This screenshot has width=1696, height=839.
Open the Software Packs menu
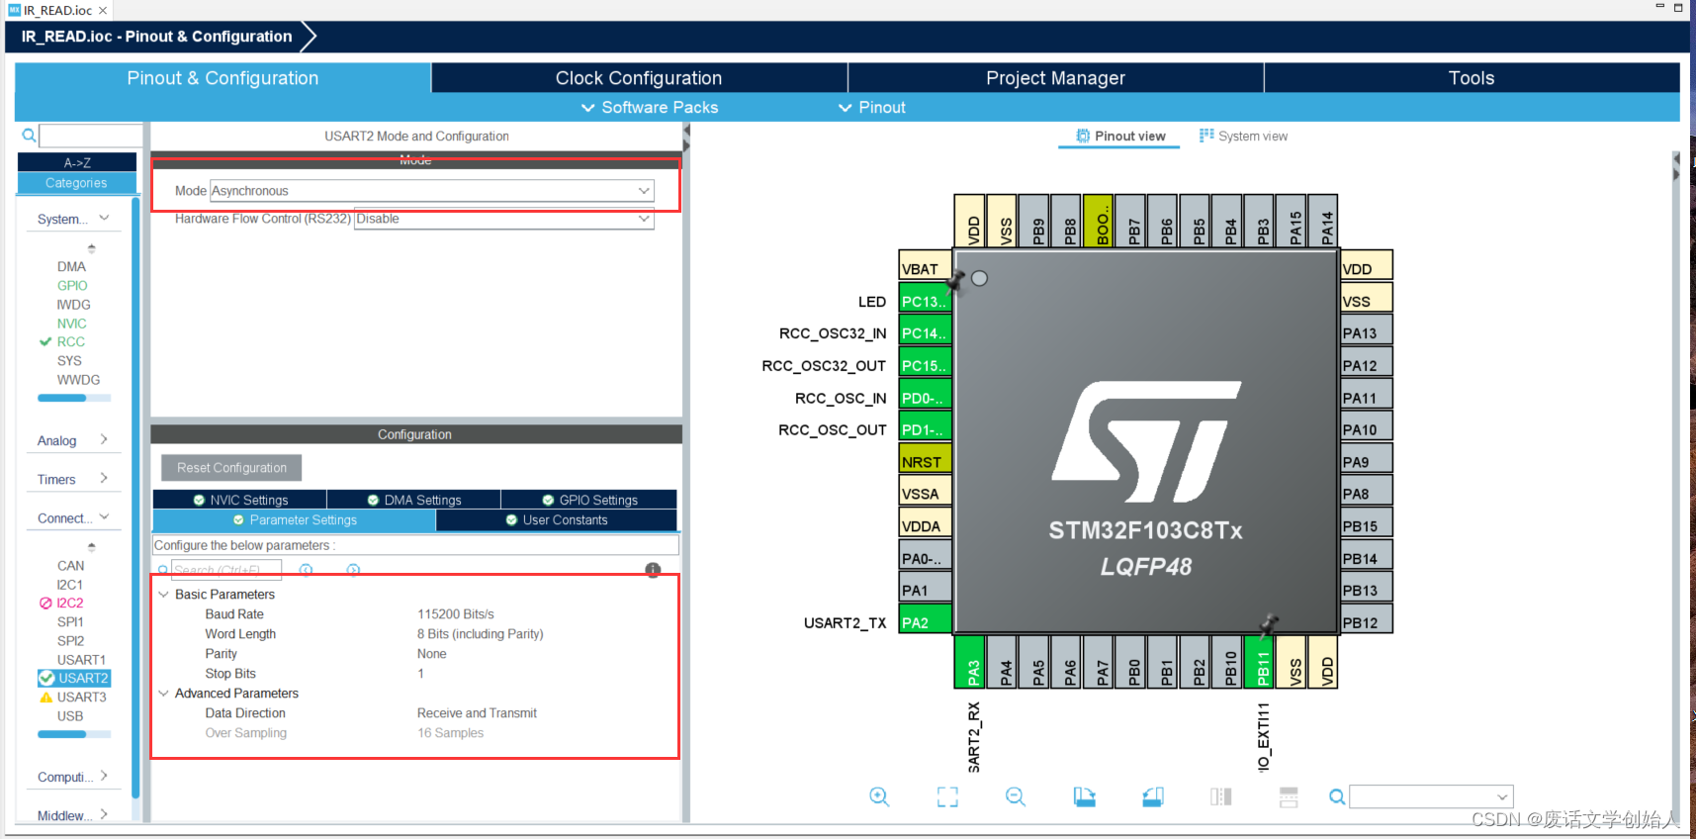coord(650,107)
